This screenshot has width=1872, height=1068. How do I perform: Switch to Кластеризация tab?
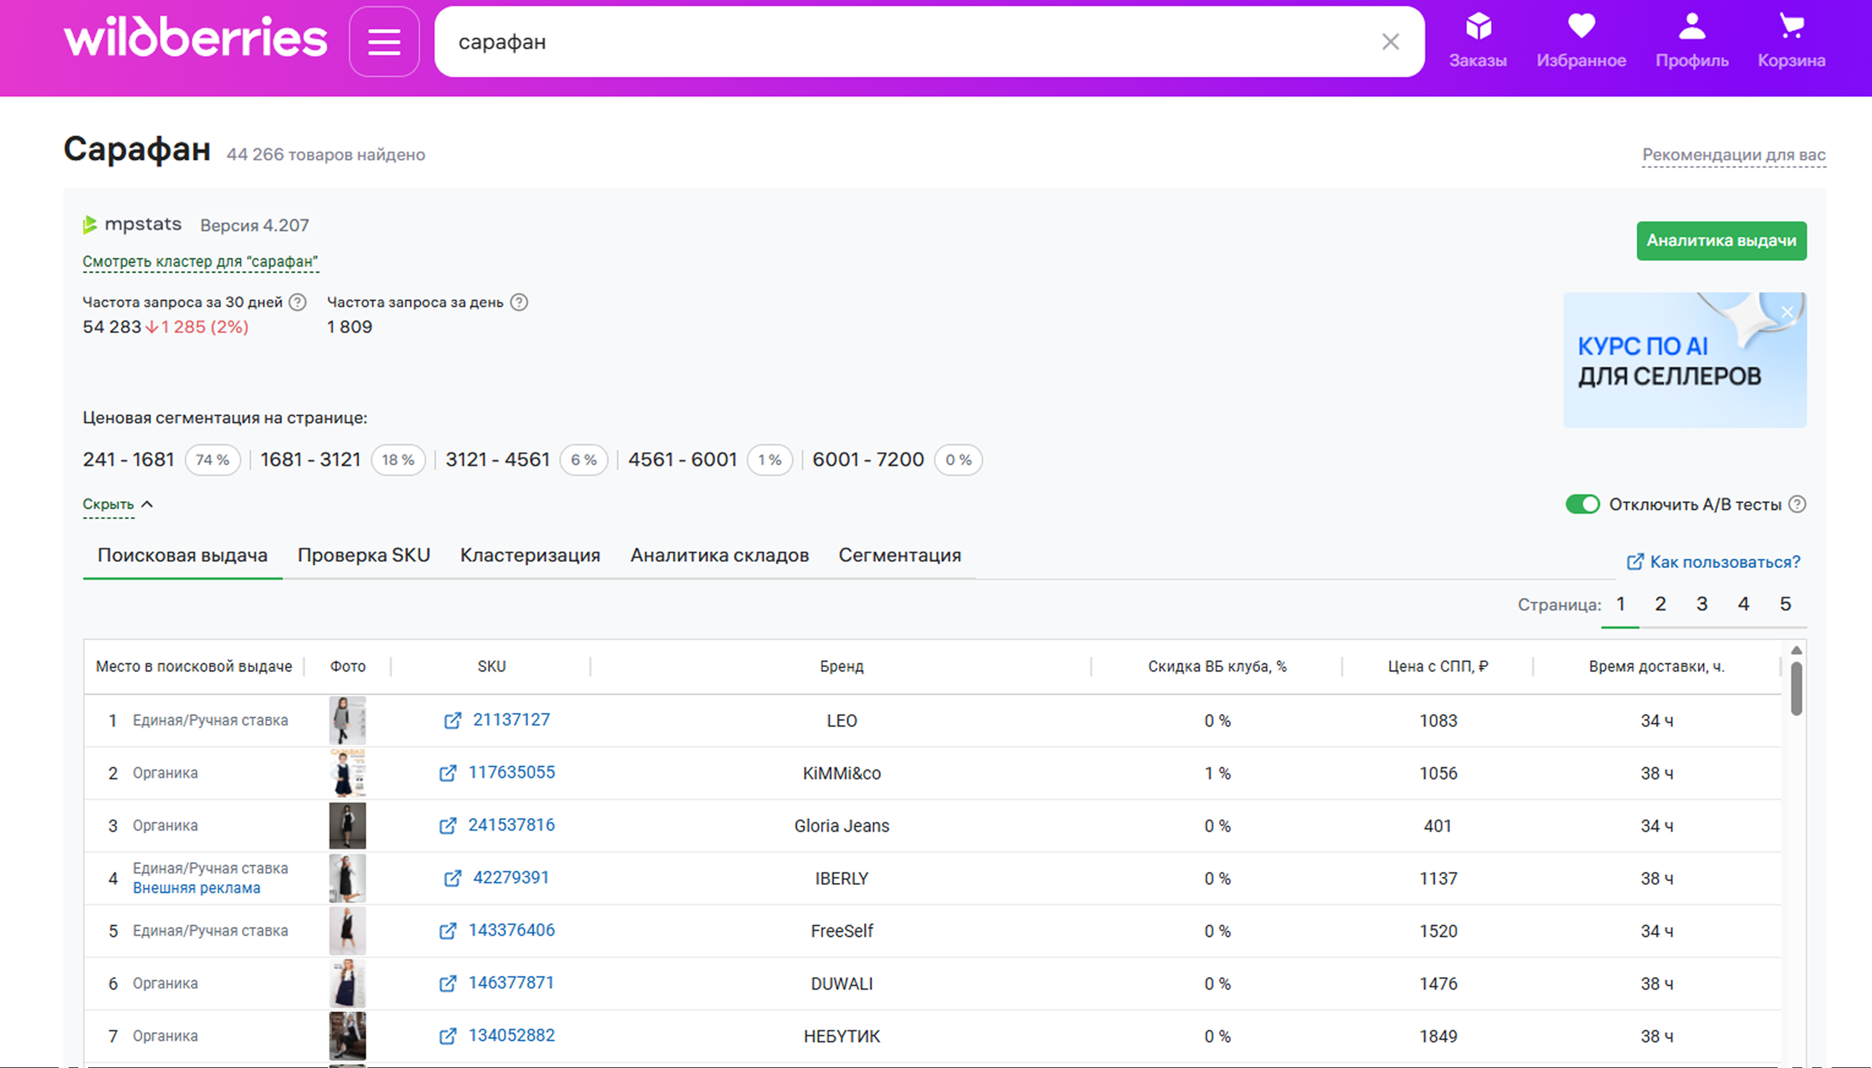(x=530, y=555)
